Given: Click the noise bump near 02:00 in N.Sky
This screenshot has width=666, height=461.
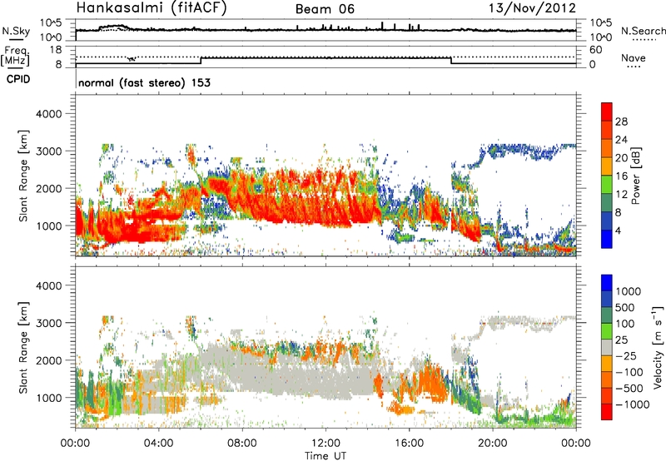Looking at the screenshot, I should pyautogui.click(x=115, y=27).
